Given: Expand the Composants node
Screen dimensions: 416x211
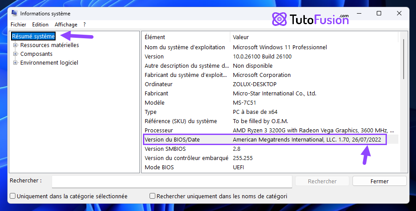Looking at the screenshot, I should point(15,54).
